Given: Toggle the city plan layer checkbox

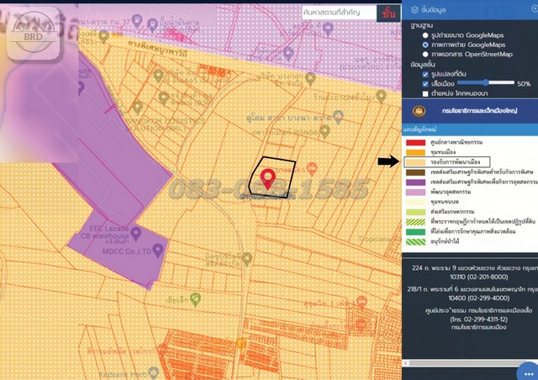Looking at the screenshot, I should point(427,84).
